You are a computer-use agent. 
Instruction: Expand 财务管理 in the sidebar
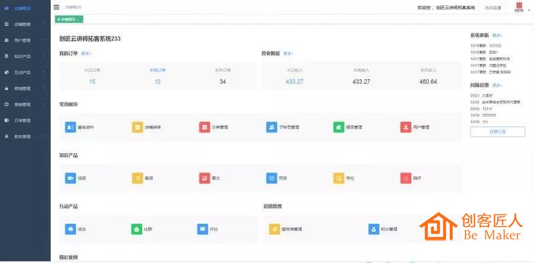(x=25, y=136)
